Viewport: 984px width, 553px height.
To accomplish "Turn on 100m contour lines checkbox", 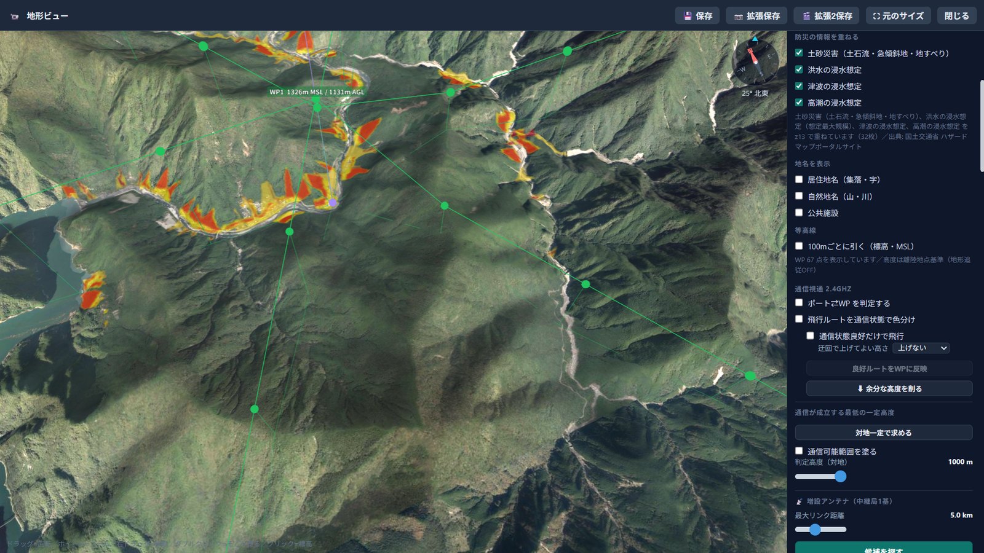I will click(799, 246).
